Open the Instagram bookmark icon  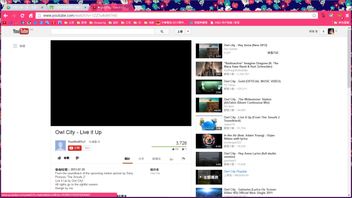[x=29, y=23]
